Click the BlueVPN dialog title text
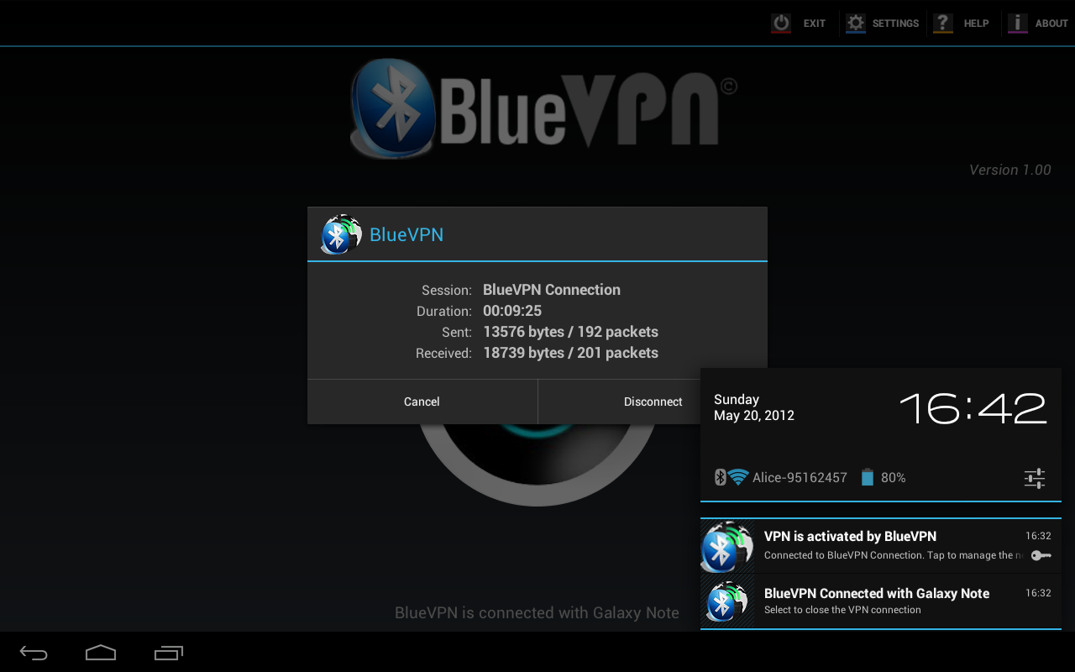Screen dimensions: 1075x672 point(406,234)
